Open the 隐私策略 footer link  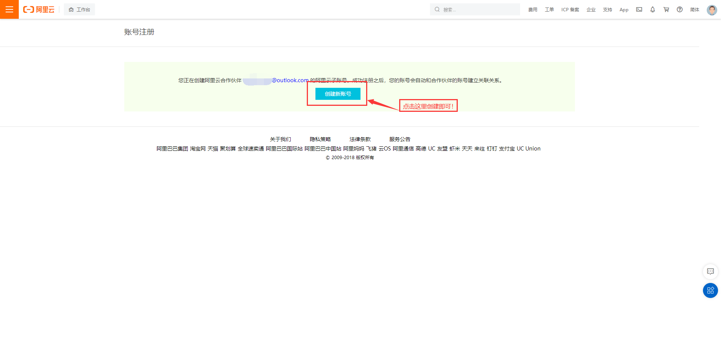[320, 139]
